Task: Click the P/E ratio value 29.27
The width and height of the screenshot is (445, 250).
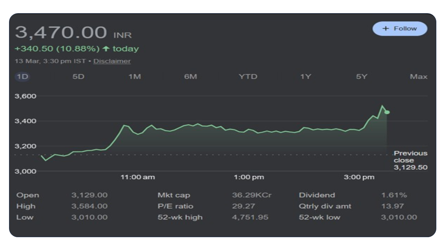Action: tap(243, 206)
